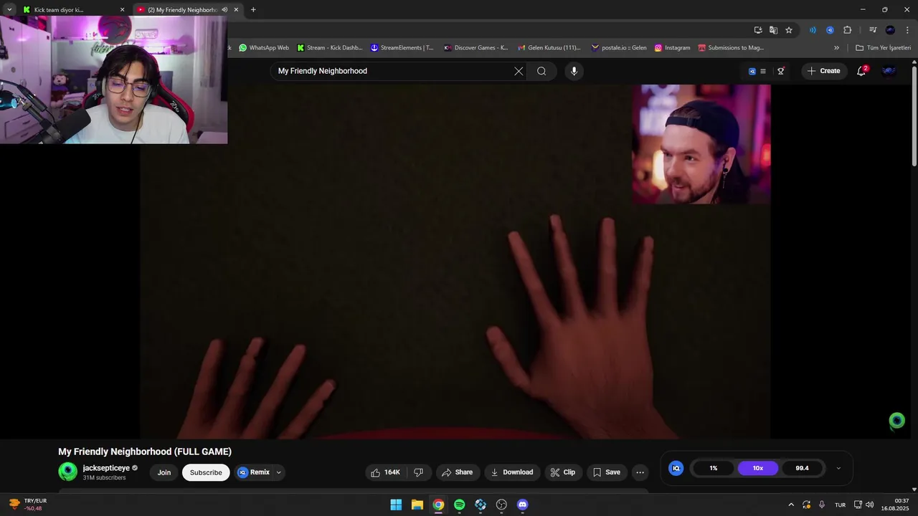Open Spotify from the taskbar
Screen dimensions: 918x516
[460, 505]
